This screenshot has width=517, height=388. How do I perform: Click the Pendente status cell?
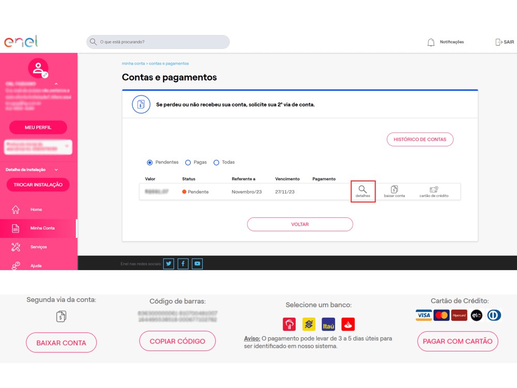point(195,192)
